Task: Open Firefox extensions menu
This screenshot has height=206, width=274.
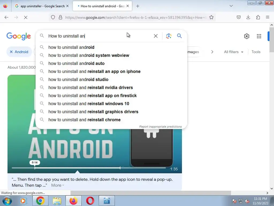Action: (258, 17)
